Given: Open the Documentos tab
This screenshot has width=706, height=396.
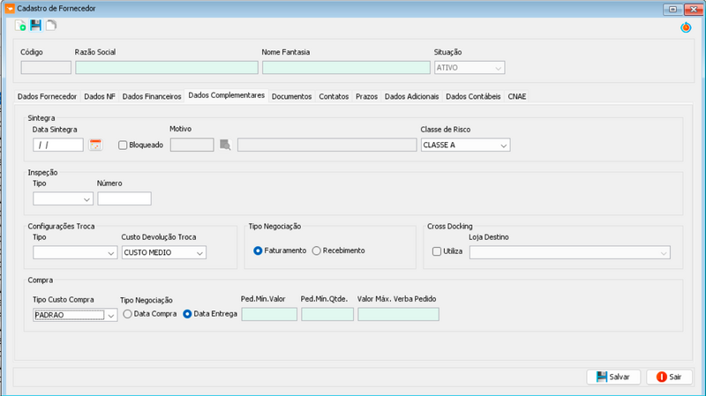Looking at the screenshot, I should [x=292, y=96].
